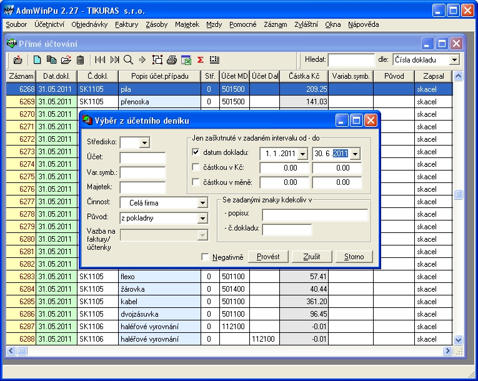Screen dimensions: 478x381
Task: Open the Faktury menu
Action: point(126,24)
